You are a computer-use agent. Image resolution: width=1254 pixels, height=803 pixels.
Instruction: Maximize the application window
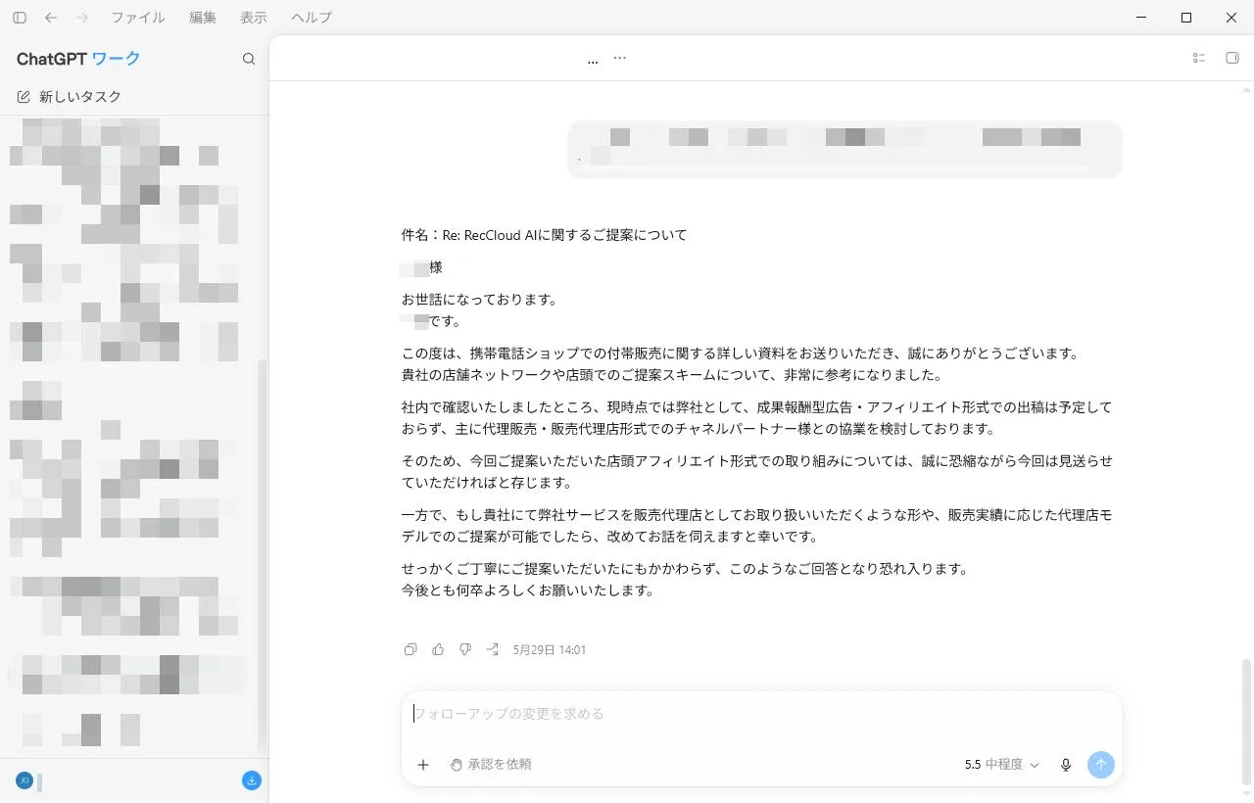[1186, 18]
